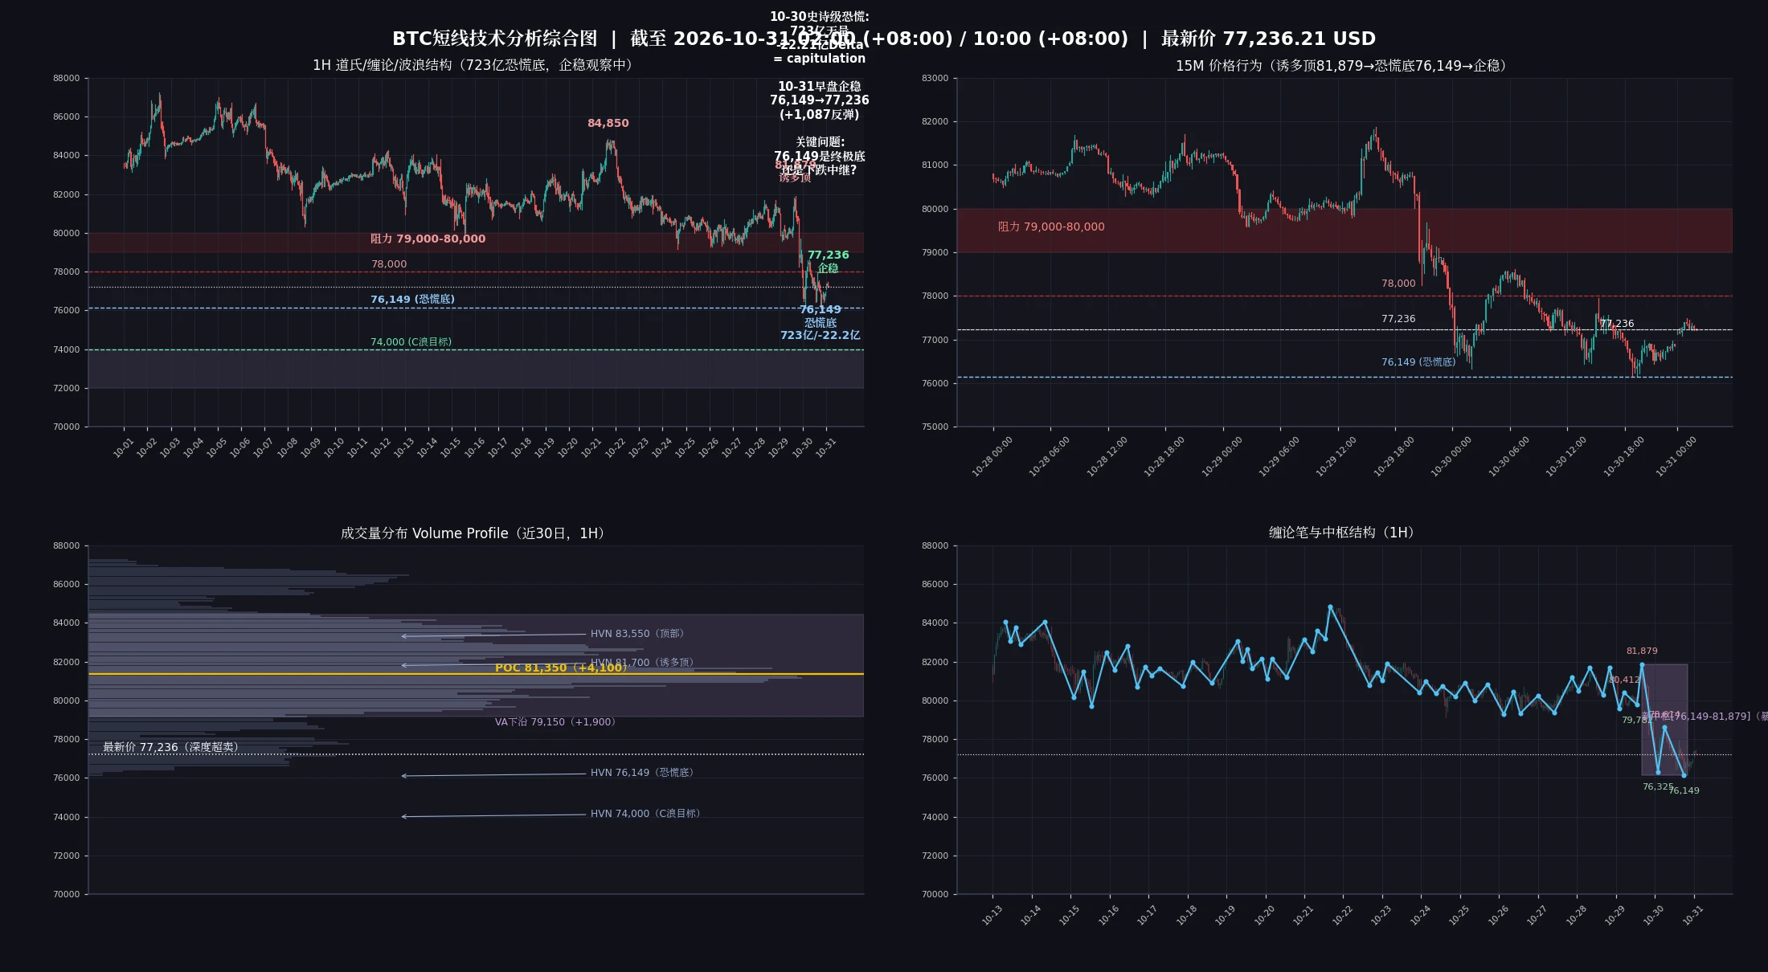Screen dimensions: 1768x972
Task: Click the green 77,236 企稳 annotation
Action: 828,261
